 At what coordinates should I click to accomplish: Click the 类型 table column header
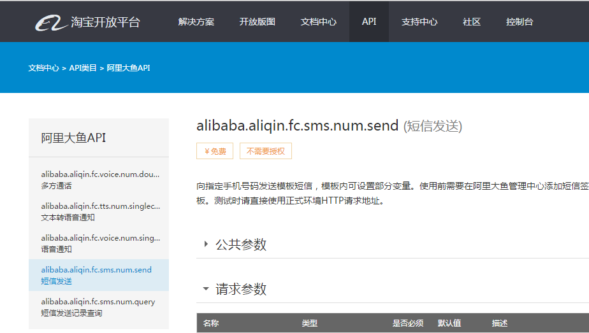[310, 323]
